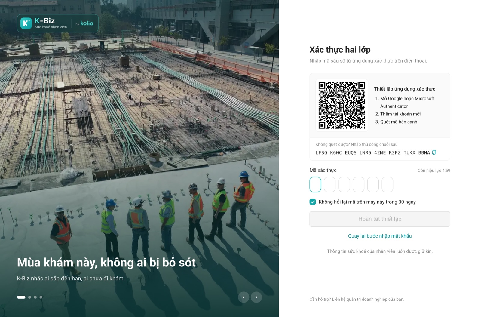The height and width of the screenshot is (317, 481).
Task: Select the fourth carousel dot
Action: pos(41,297)
